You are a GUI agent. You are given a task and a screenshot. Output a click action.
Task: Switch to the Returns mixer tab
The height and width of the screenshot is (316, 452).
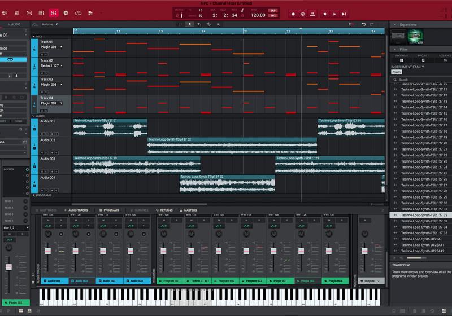(x=164, y=210)
